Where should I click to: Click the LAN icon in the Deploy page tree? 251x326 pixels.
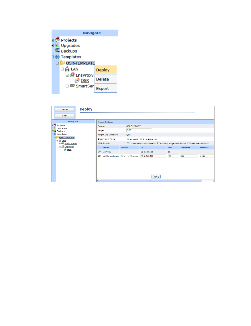pos(60,140)
